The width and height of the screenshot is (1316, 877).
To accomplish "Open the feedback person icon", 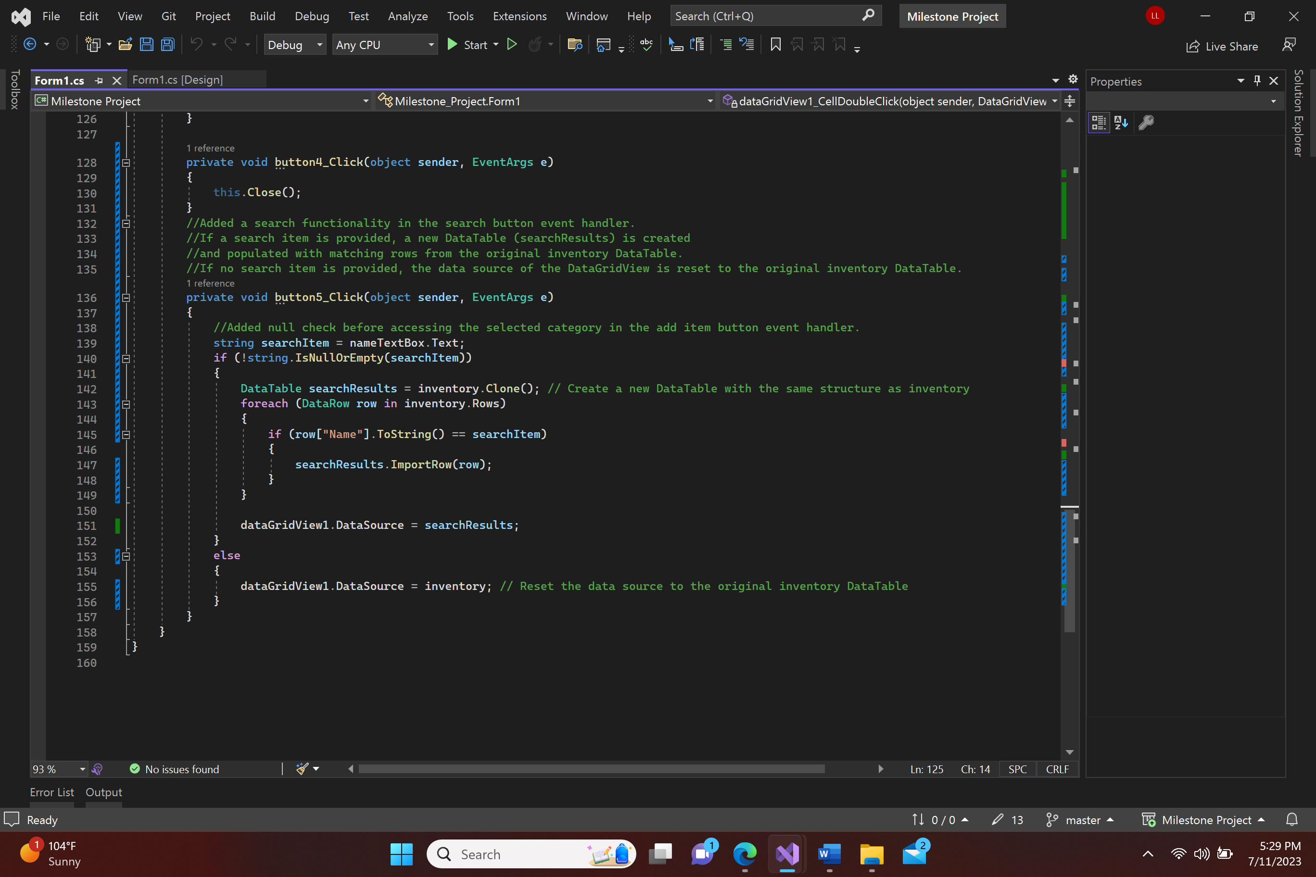I will pyautogui.click(x=1289, y=45).
